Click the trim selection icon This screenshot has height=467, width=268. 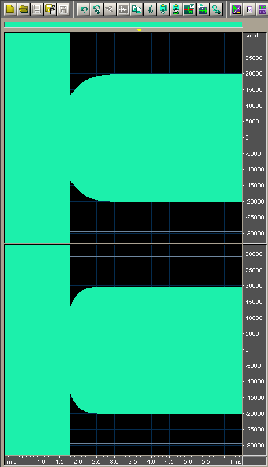pos(123,9)
